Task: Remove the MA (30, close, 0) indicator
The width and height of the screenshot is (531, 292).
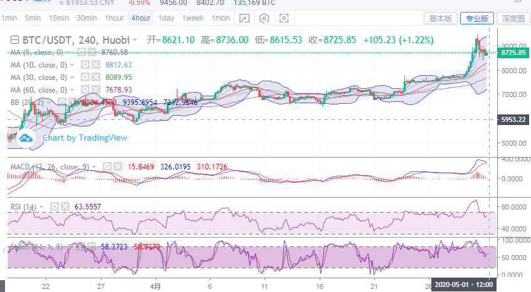Action: [96, 78]
